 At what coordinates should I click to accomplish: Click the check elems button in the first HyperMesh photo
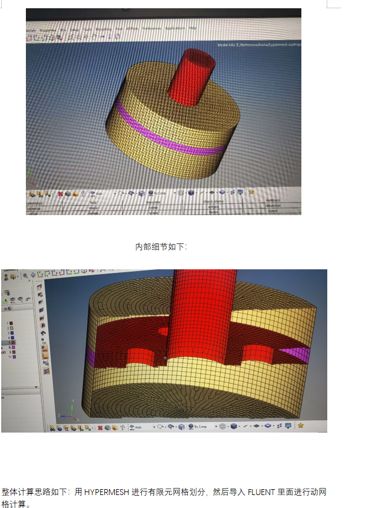pos(213,202)
